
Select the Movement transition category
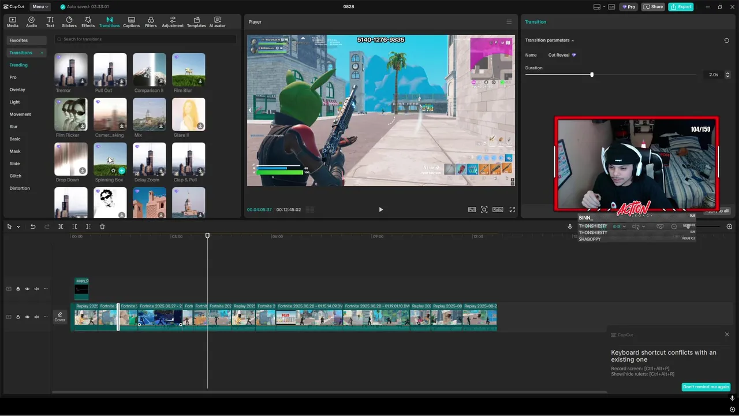coord(20,114)
